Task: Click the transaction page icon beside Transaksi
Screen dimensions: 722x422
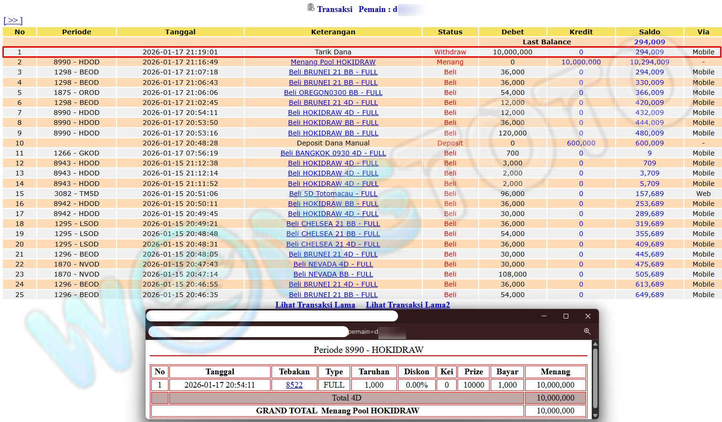Action: [311, 8]
